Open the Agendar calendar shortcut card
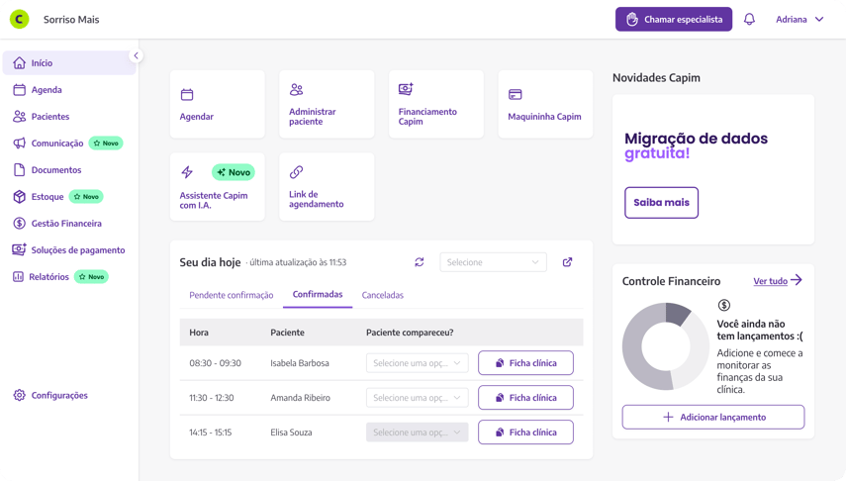This screenshot has height=481, width=846. coord(217,104)
